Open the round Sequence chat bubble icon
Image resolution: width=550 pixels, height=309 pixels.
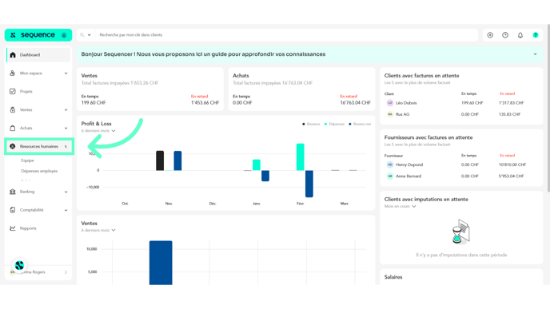tap(19, 265)
